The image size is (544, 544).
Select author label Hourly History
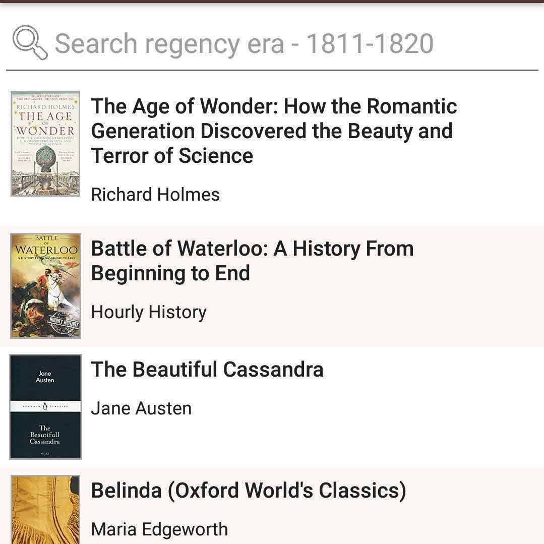149,312
